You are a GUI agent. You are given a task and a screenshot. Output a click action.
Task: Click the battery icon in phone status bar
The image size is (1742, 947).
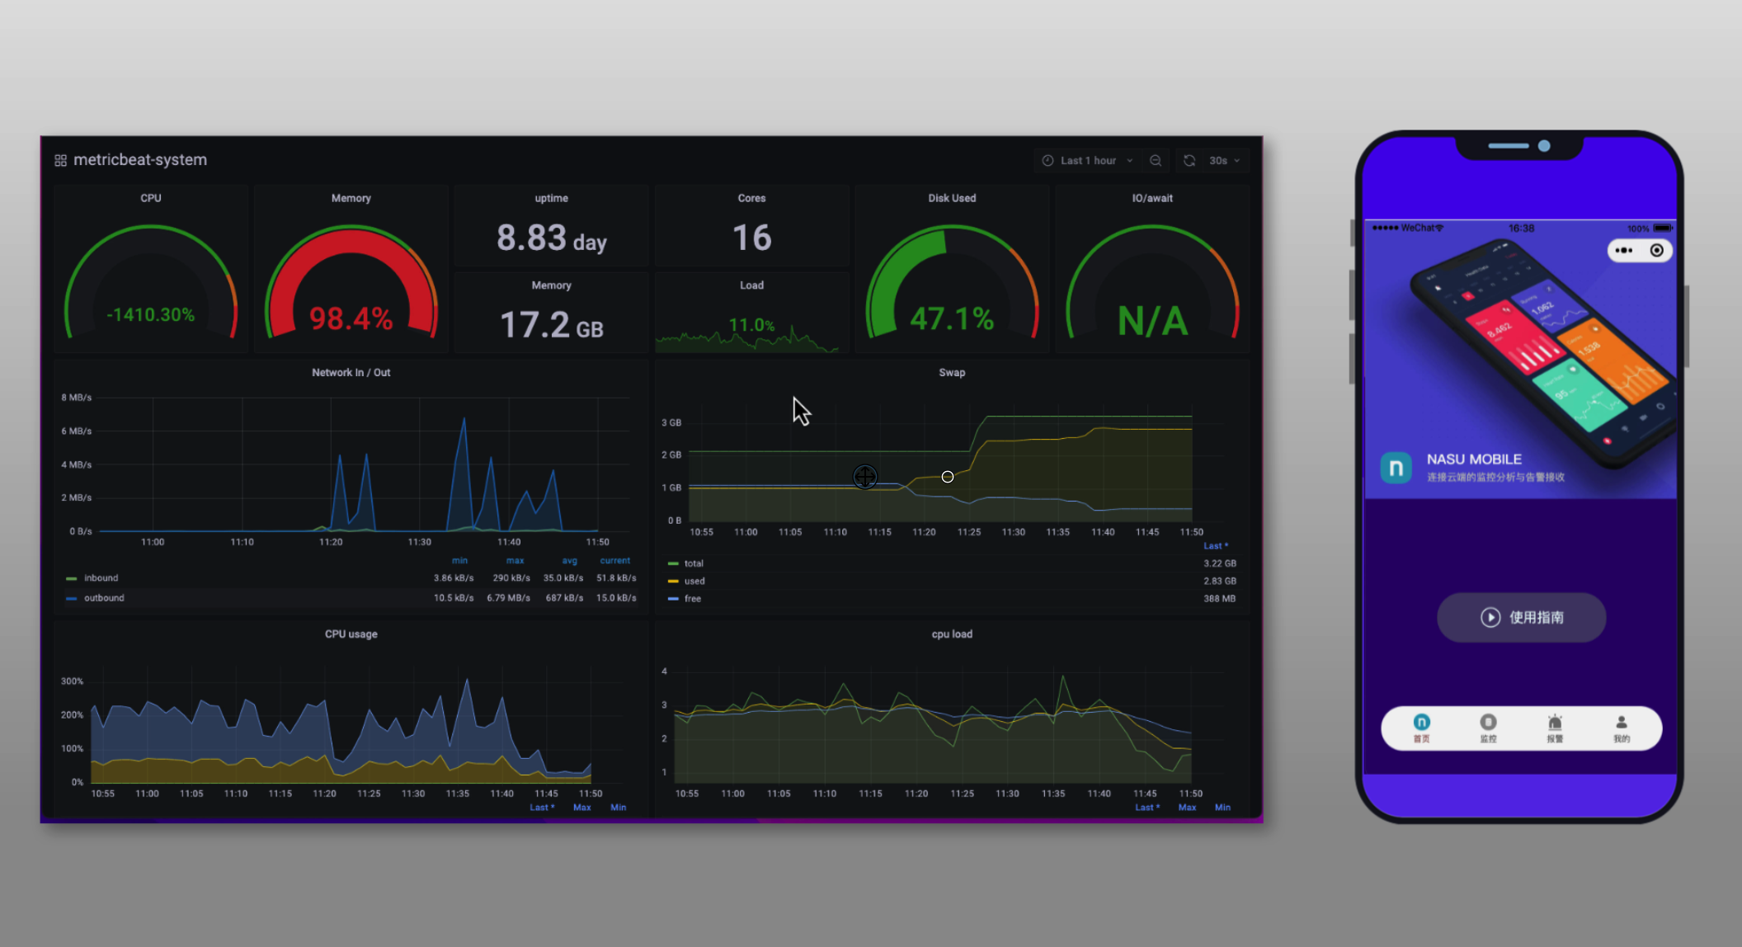click(1663, 229)
